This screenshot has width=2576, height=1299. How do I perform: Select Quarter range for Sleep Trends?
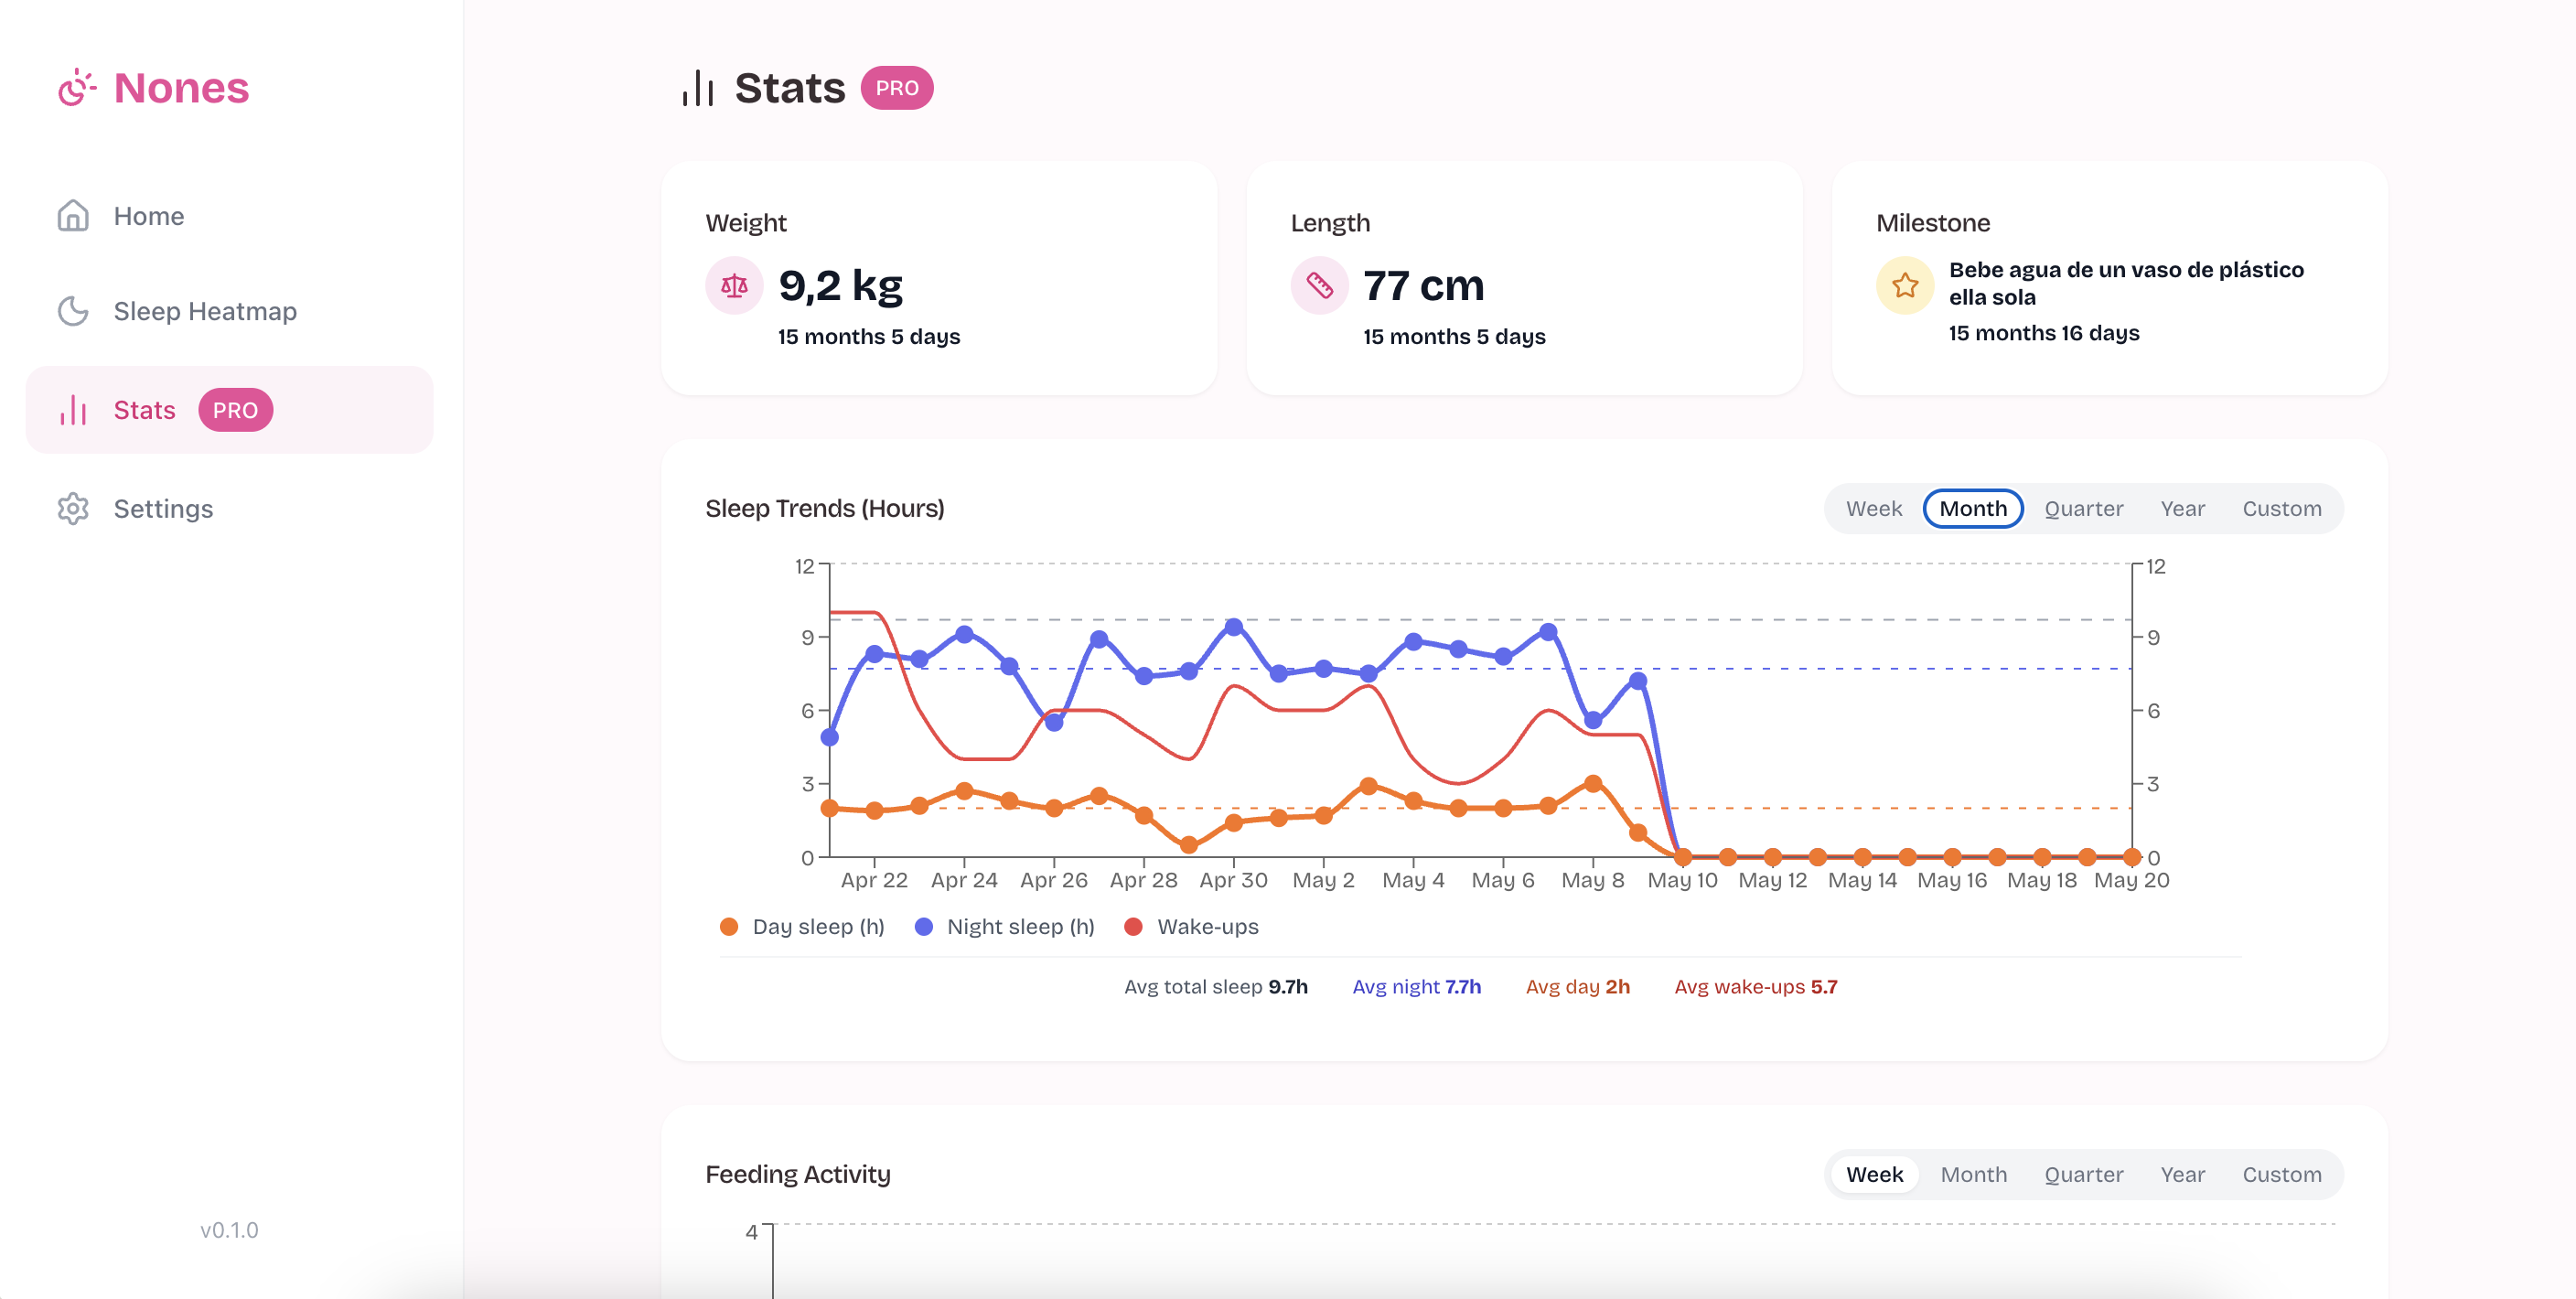pos(2082,509)
